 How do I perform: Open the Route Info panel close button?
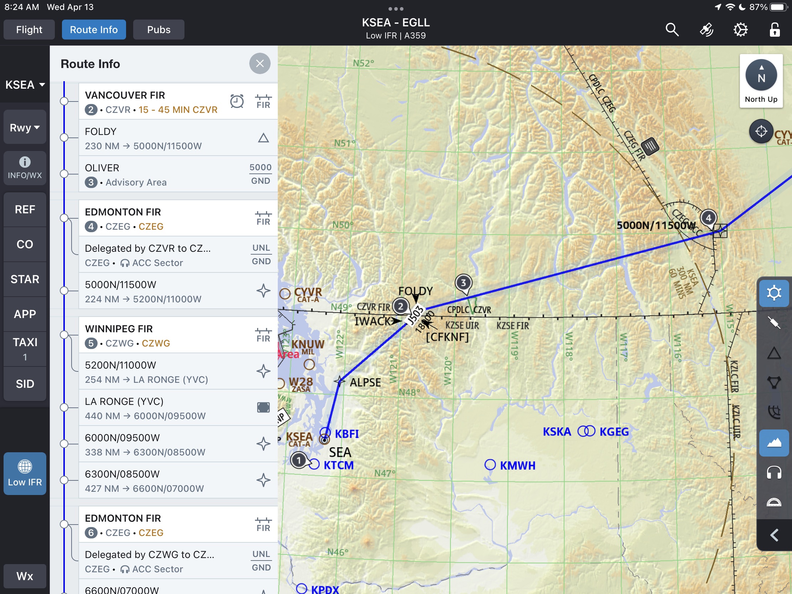[x=260, y=64]
